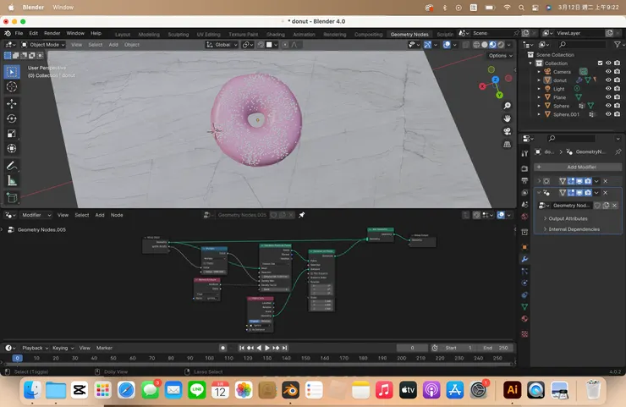Open the viewport Options button
626x407 pixels.
[x=498, y=55]
